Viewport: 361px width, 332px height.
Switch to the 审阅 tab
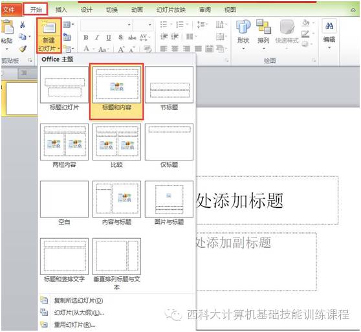[205, 10]
